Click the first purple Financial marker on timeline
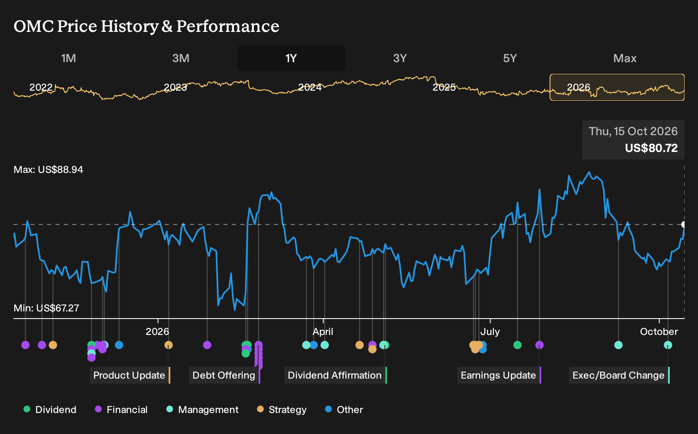 tap(25, 345)
